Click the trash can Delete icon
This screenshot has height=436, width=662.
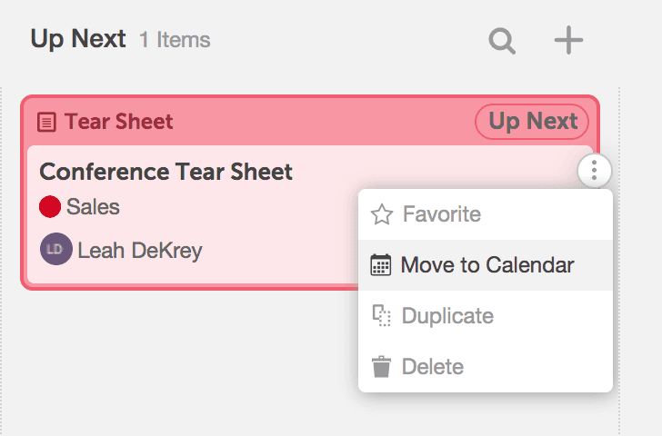382,367
